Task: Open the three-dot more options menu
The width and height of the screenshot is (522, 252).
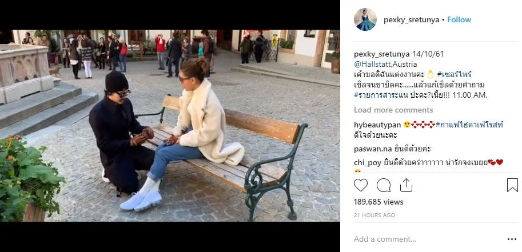Action: click(512, 239)
